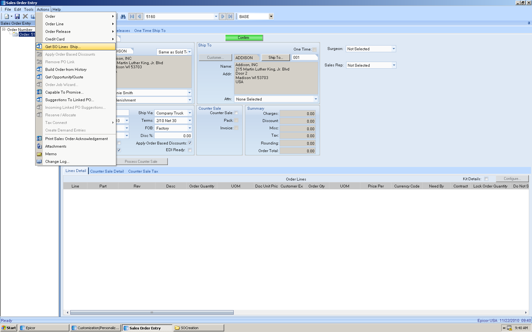Switch to Counter Sale Tax tab
This screenshot has height=332, width=532.
tap(143, 171)
